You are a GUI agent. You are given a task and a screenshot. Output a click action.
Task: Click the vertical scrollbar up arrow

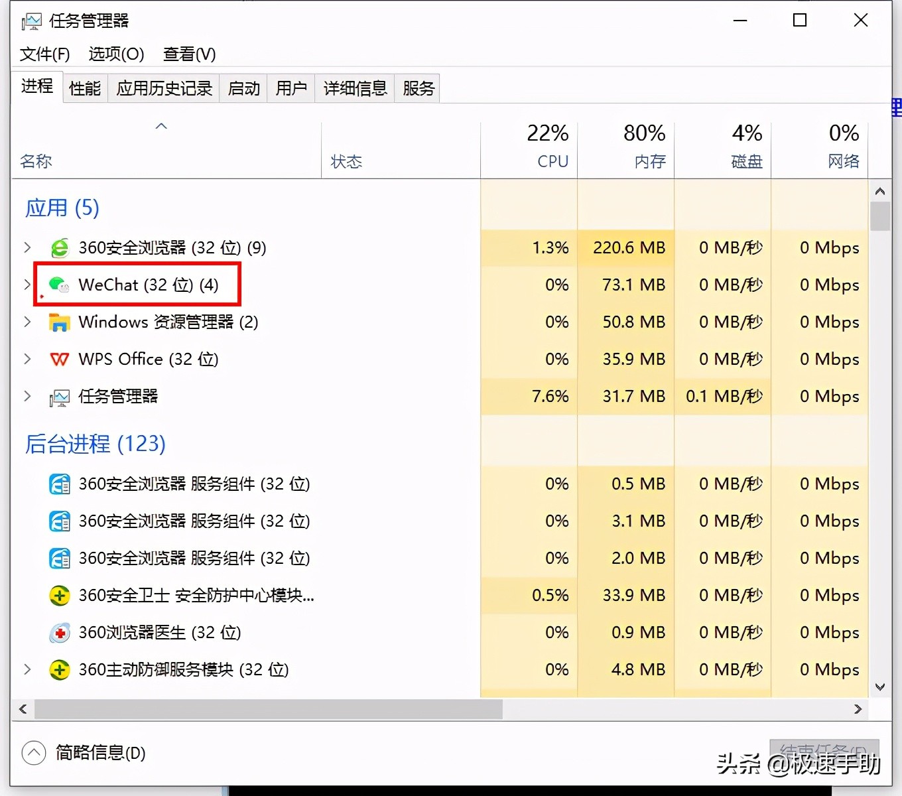tap(880, 191)
